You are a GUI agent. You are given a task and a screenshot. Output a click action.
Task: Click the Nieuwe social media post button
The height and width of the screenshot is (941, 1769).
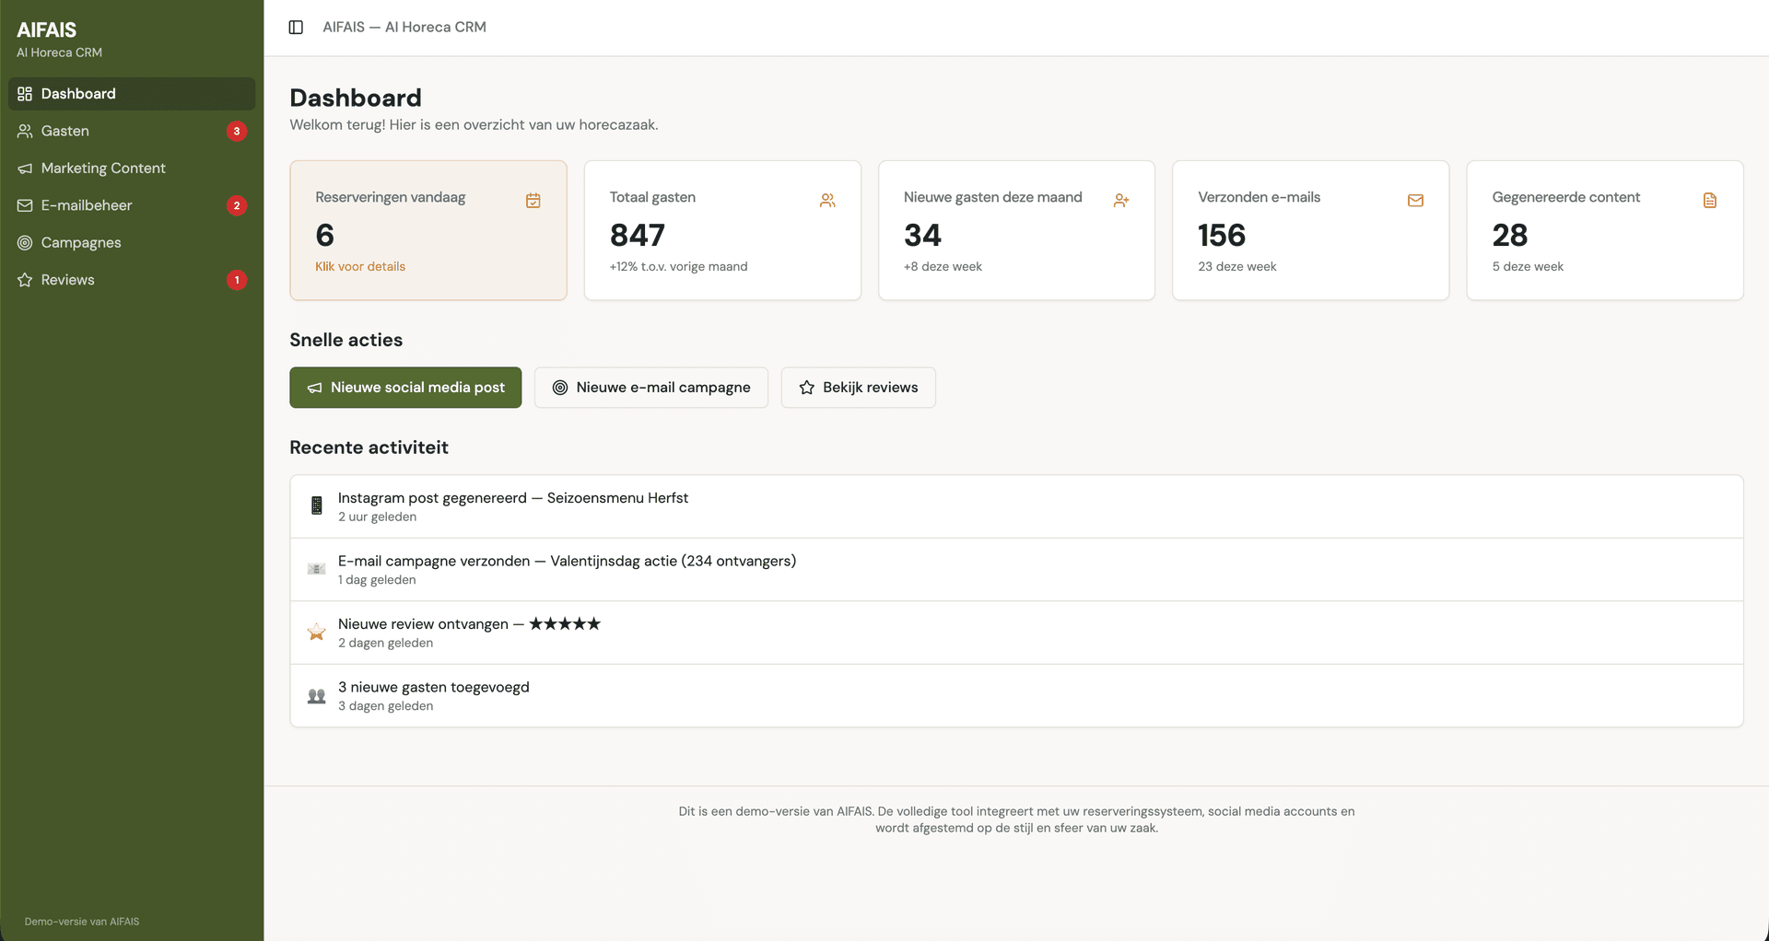coord(405,387)
